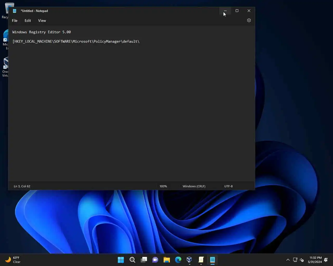The height and width of the screenshot is (266, 333).
Task: Open the yellow notepad-style taskbar icon
Action: 201,260
